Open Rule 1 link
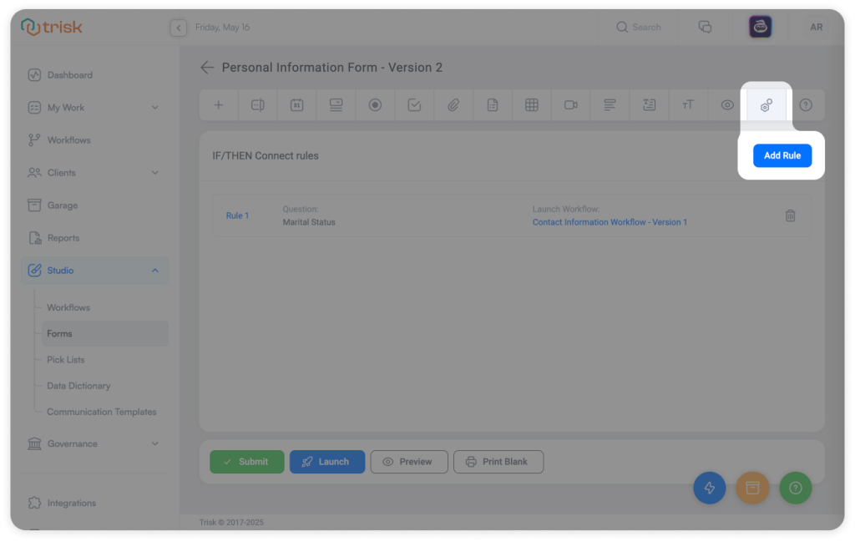 (x=237, y=215)
